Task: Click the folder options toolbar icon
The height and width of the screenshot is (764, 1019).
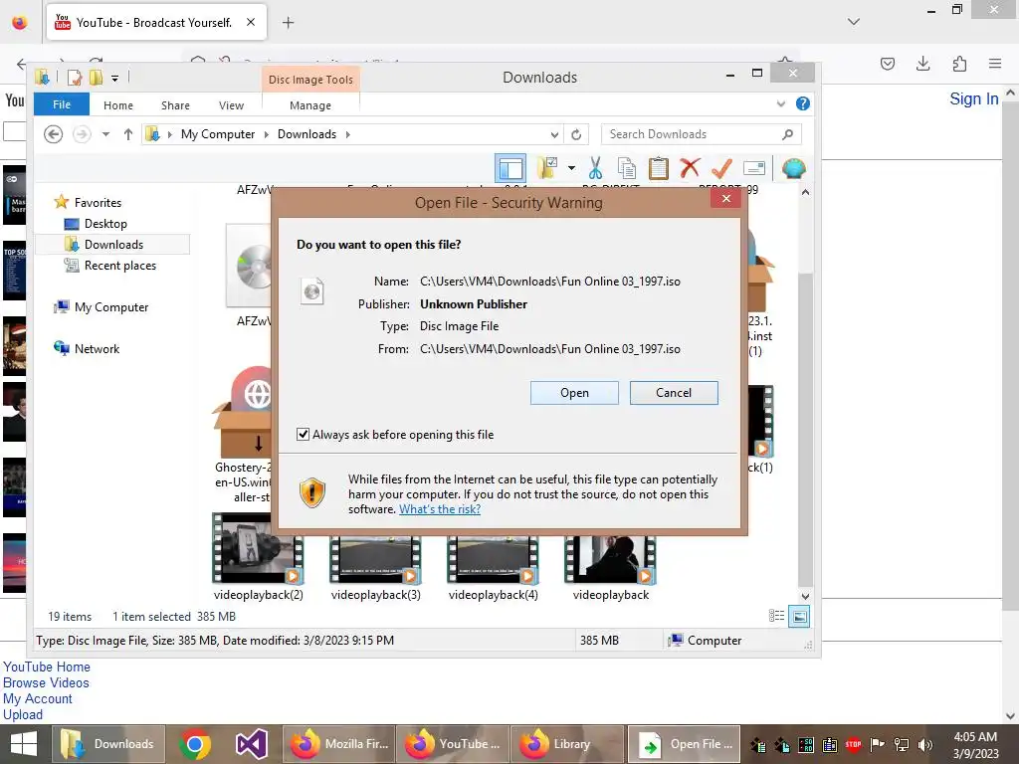Action: (x=548, y=168)
